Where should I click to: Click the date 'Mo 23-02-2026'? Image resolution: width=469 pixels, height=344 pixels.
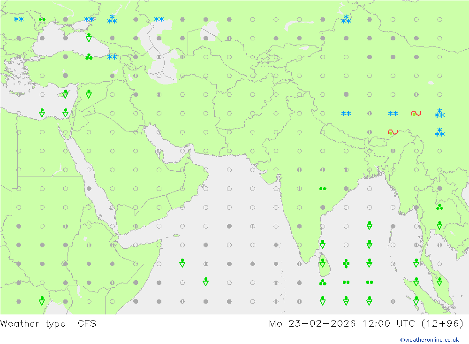(x=312, y=323)
